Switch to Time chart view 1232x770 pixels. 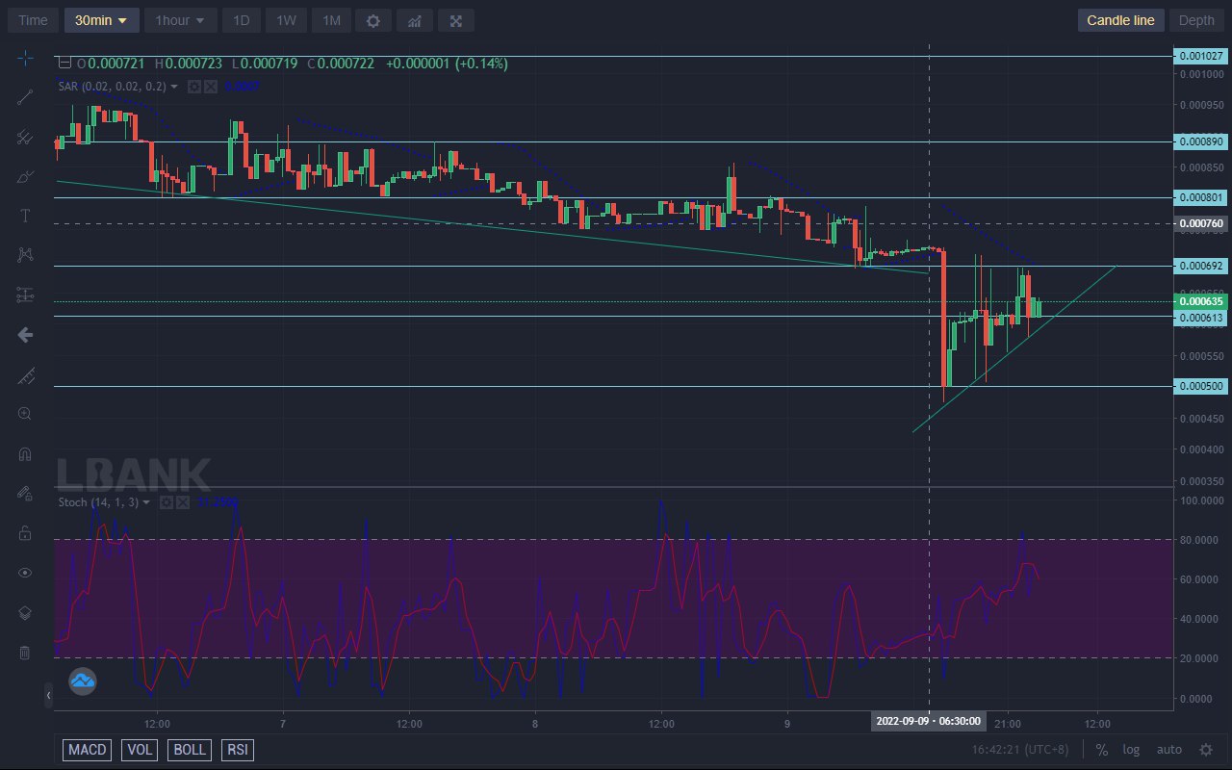click(33, 20)
